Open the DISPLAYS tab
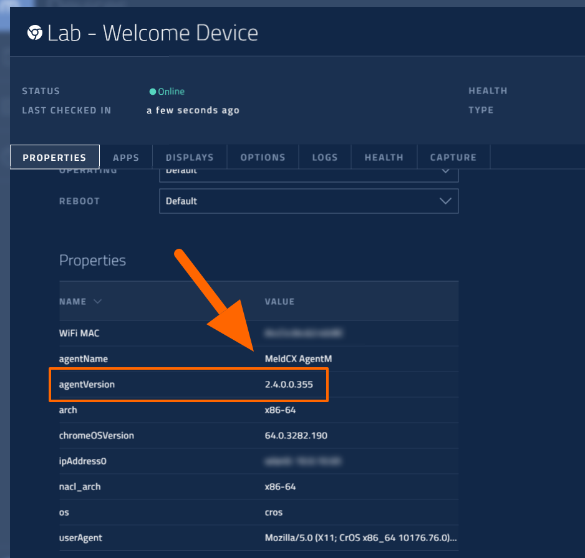585x558 pixels. tap(190, 158)
